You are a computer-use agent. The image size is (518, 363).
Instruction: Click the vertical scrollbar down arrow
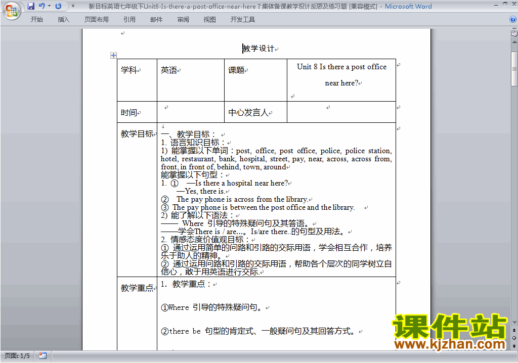(514, 323)
